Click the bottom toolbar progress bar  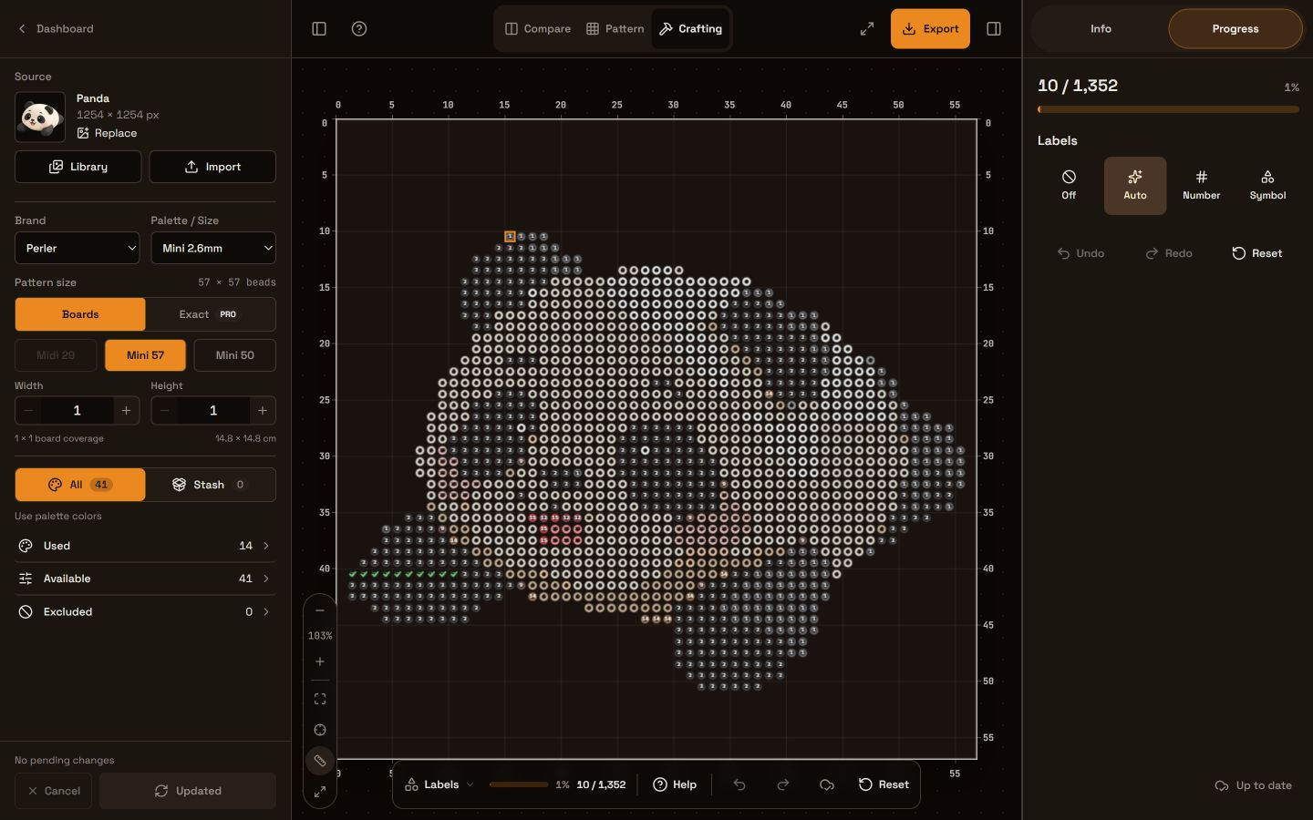pos(519,784)
